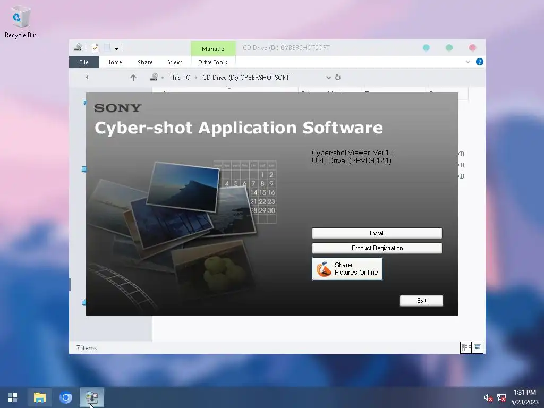Open the Drive Tools tab
The width and height of the screenshot is (544, 408).
click(212, 62)
